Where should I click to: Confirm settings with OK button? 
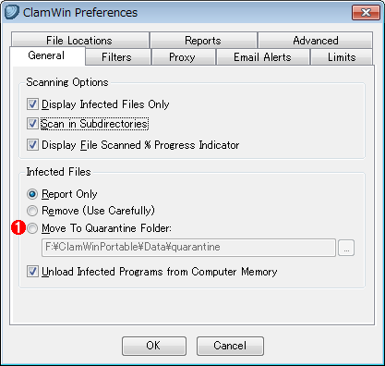click(154, 346)
